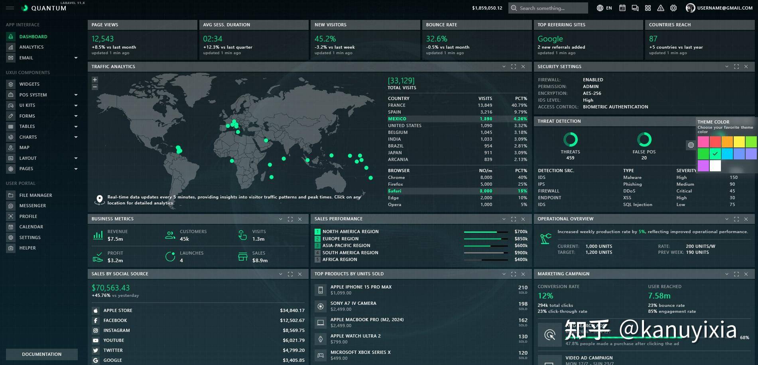Select the Safari row in browser table

coord(457,191)
